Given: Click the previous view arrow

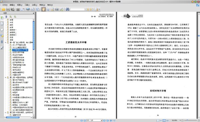Looking at the screenshot, I should coord(111,120).
